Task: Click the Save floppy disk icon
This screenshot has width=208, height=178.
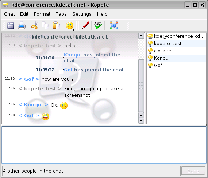Action: [11, 25]
